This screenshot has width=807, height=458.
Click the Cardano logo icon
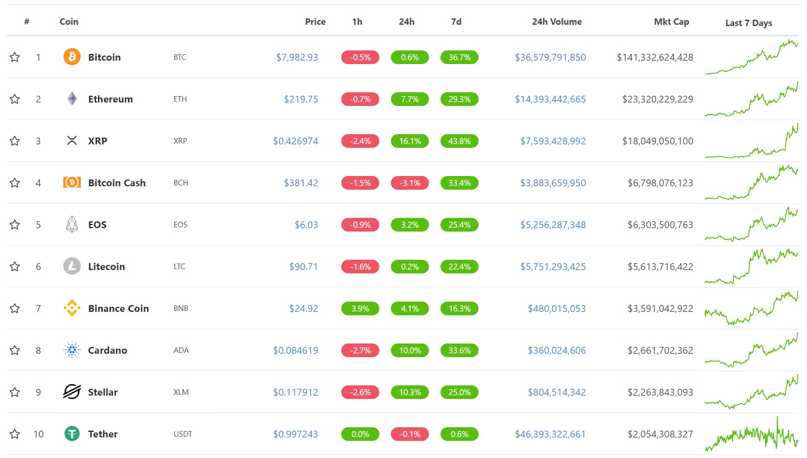coord(72,350)
